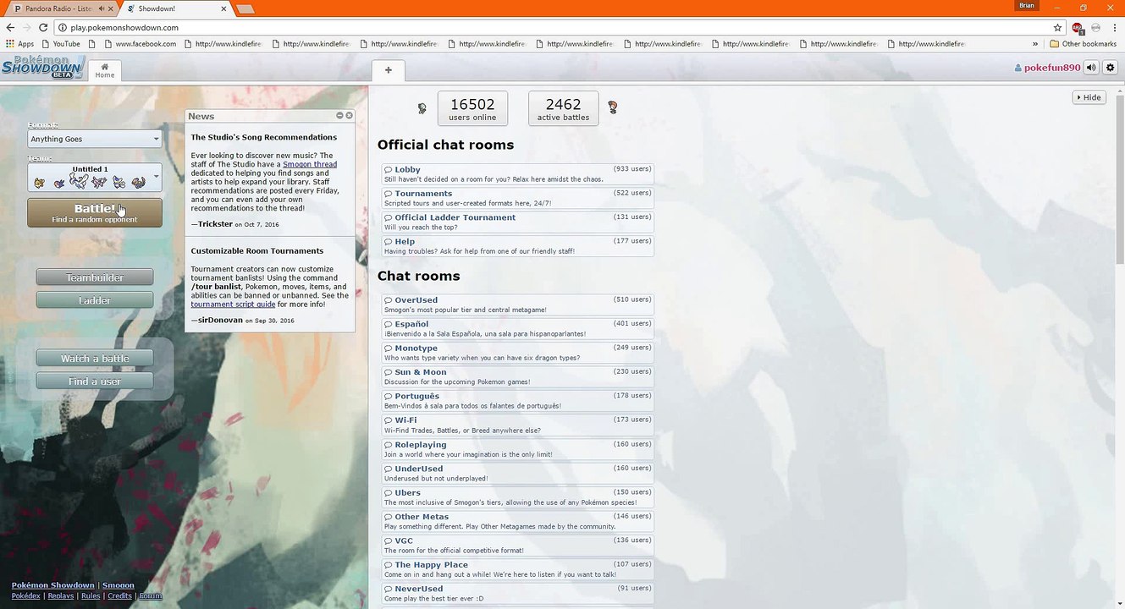Join the Monotype chat room
Screen dimensions: 1125x609
(x=518, y=353)
